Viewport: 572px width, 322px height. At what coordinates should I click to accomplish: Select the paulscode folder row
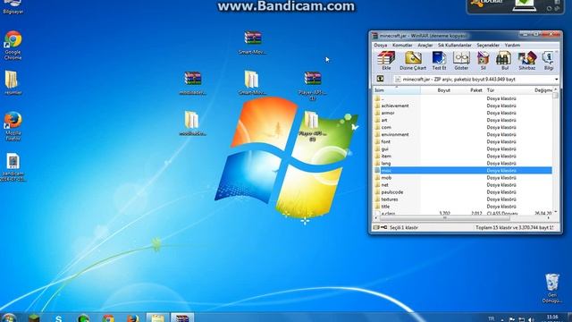tap(463, 192)
